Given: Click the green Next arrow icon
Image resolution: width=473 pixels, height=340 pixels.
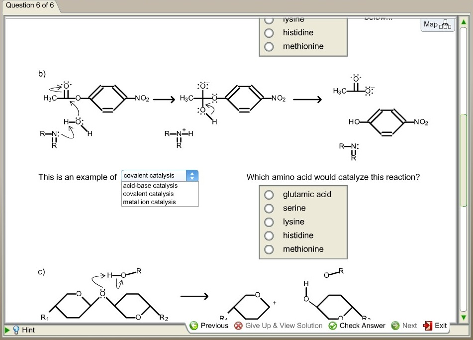Looking at the screenshot, I should [x=394, y=326].
